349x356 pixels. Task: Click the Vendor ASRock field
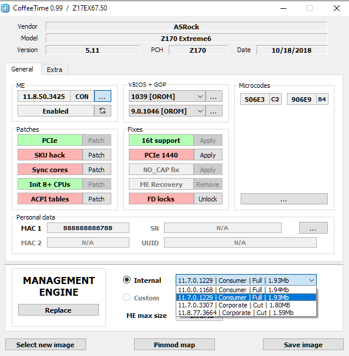coord(186,26)
